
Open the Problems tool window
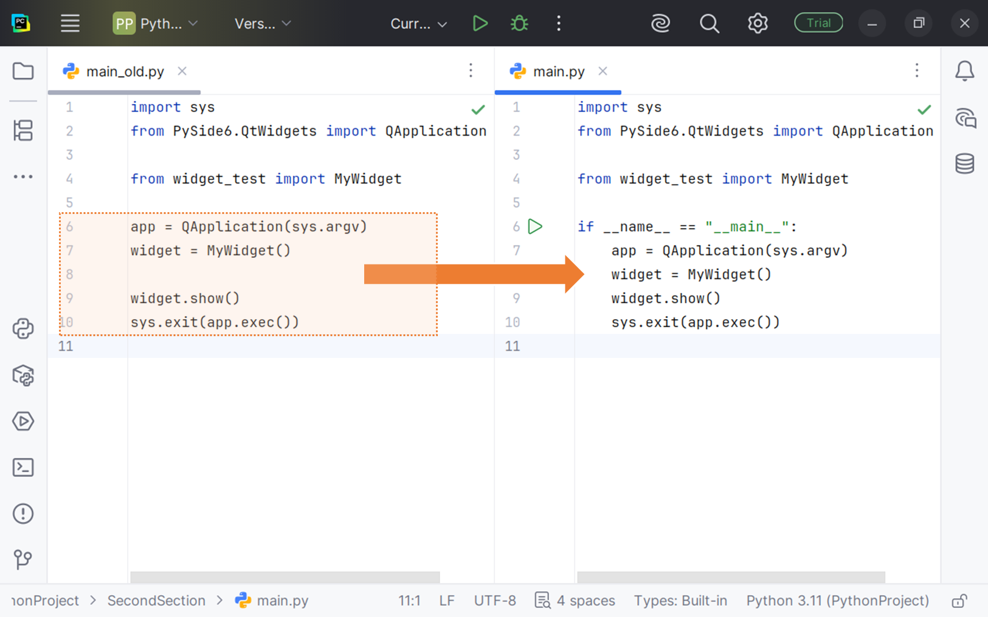23,514
